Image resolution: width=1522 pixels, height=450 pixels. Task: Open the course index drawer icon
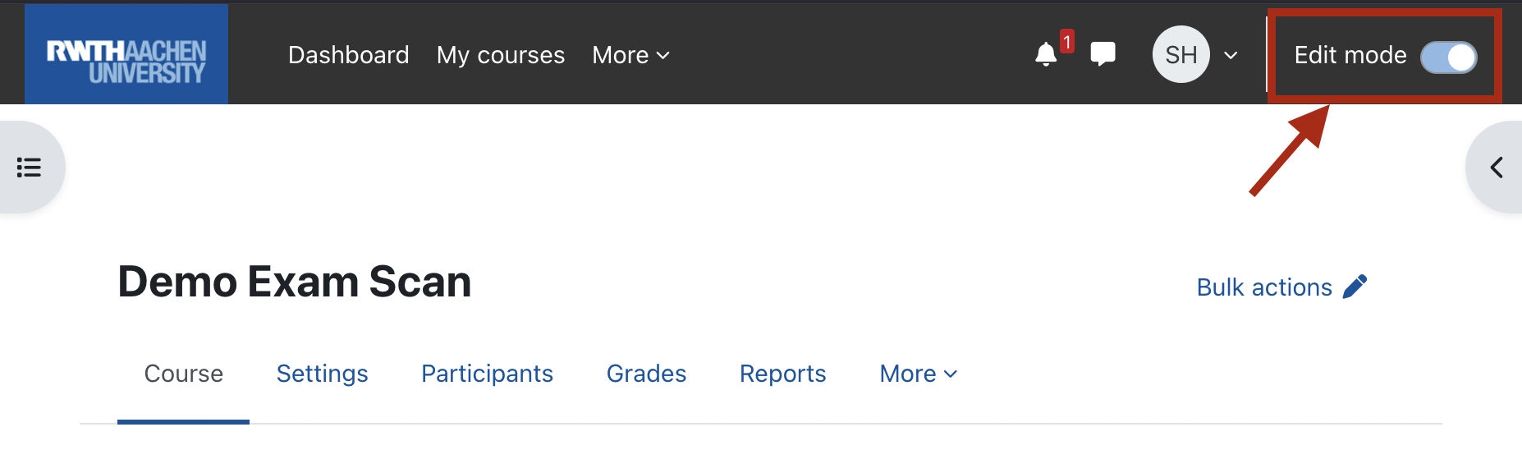[x=30, y=168]
